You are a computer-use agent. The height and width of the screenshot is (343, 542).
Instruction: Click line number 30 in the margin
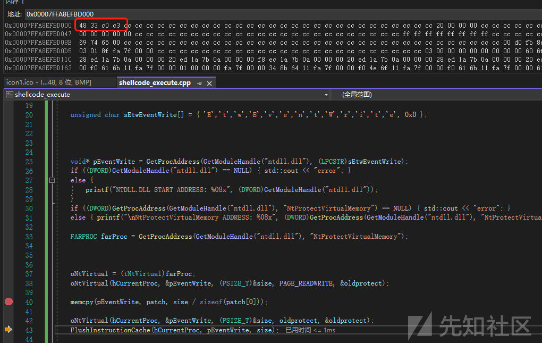pyautogui.click(x=29, y=208)
